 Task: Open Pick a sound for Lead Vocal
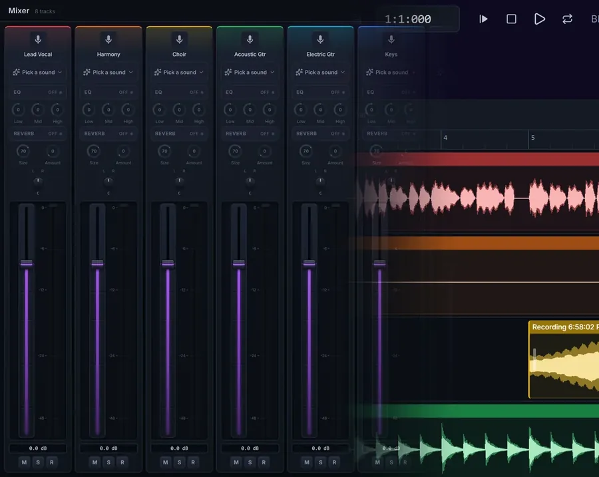coord(38,72)
